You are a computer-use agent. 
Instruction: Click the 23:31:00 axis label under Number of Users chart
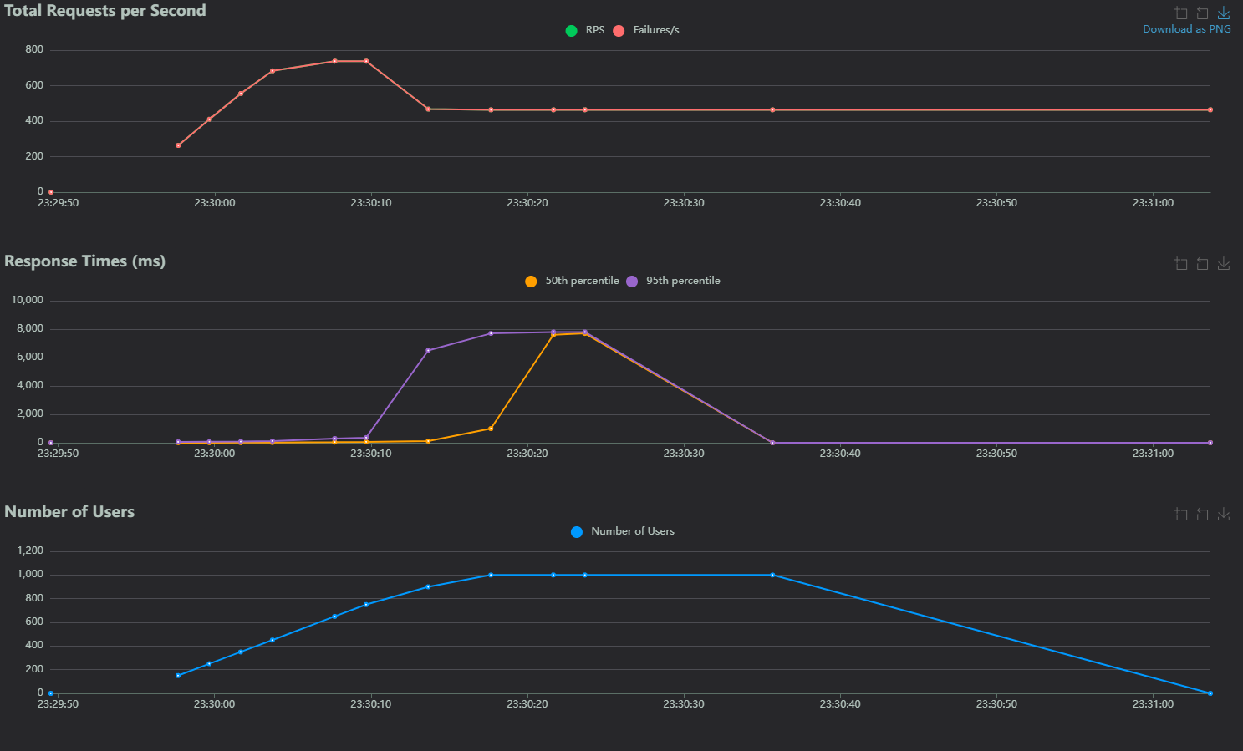1153,704
